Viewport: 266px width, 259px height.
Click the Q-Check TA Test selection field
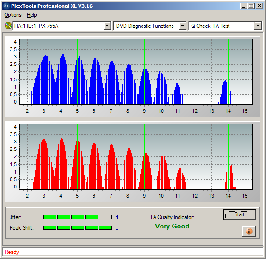(x=222, y=26)
